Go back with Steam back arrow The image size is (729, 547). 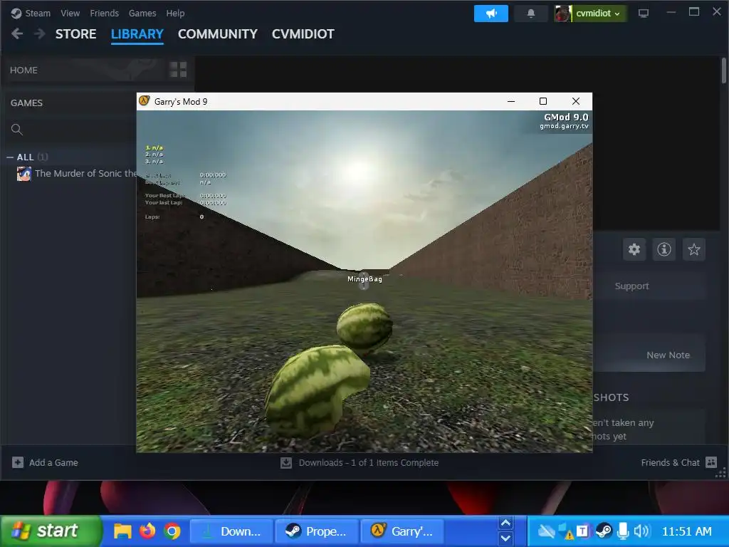pos(17,33)
